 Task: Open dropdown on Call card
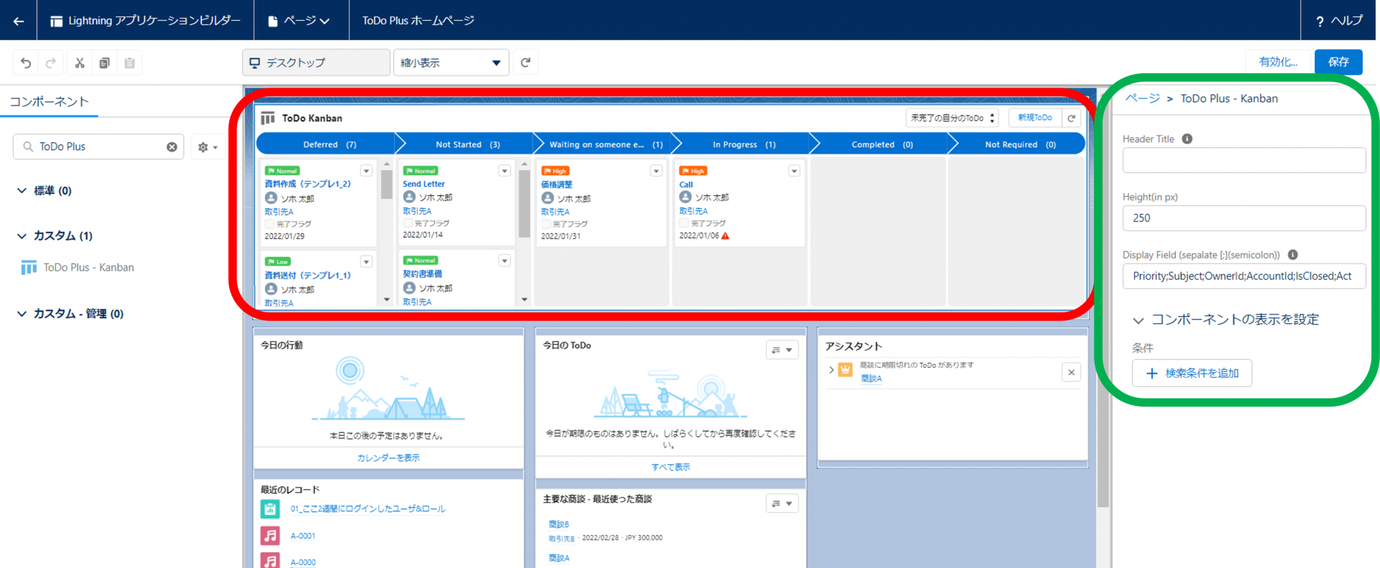(793, 171)
